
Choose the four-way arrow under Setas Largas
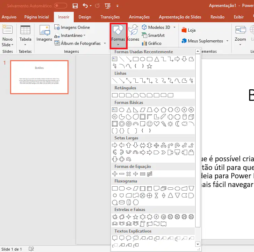point(156,145)
